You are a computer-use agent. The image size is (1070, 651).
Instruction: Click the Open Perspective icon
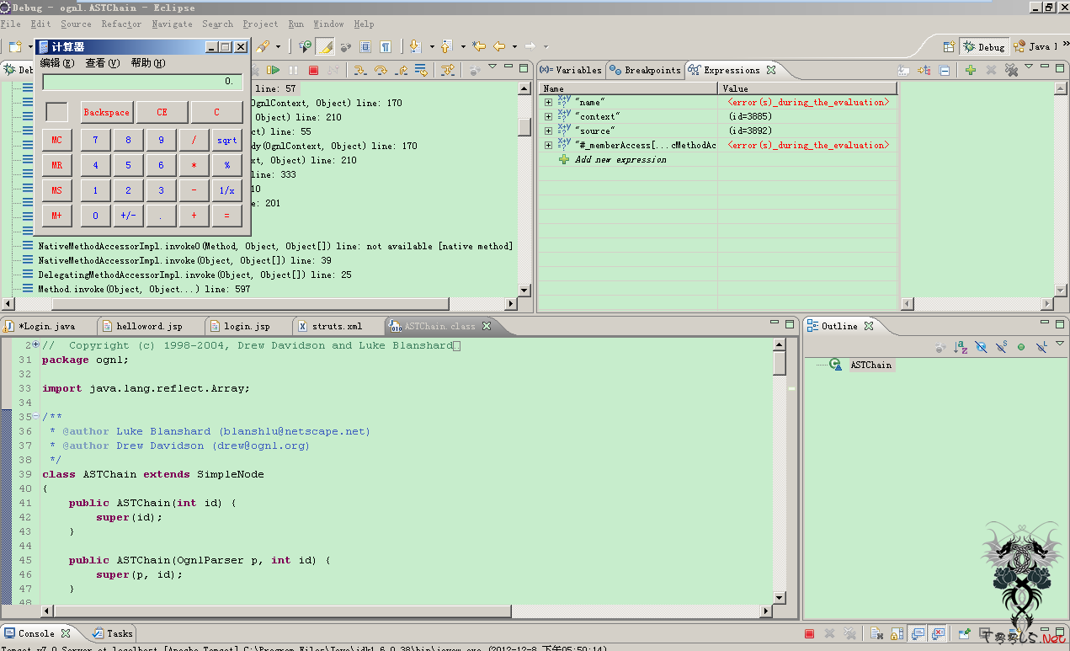coord(949,47)
